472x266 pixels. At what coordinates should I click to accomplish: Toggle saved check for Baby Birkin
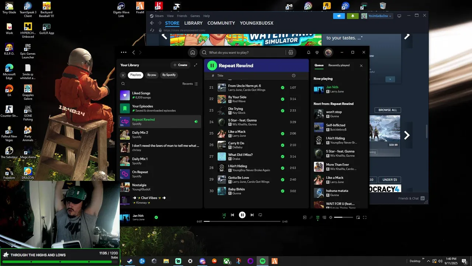pyautogui.click(x=282, y=191)
